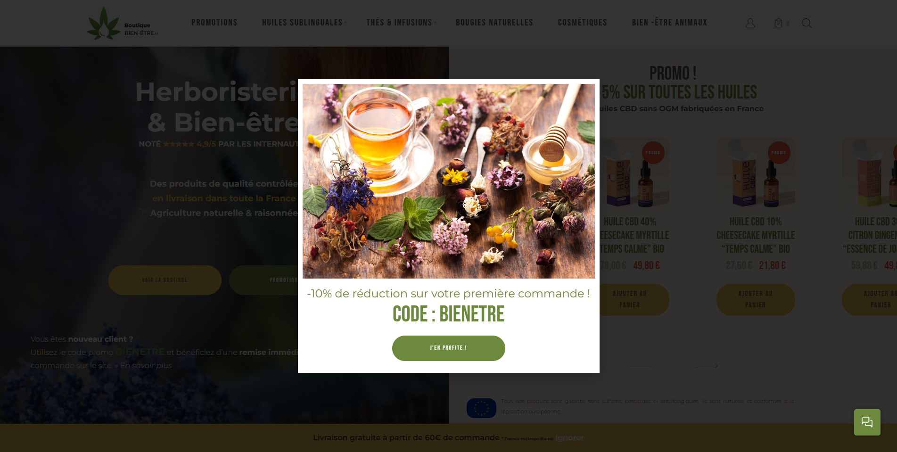Open the Promotions menu item
This screenshot has height=452, width=897.
[x=214, y=23]
